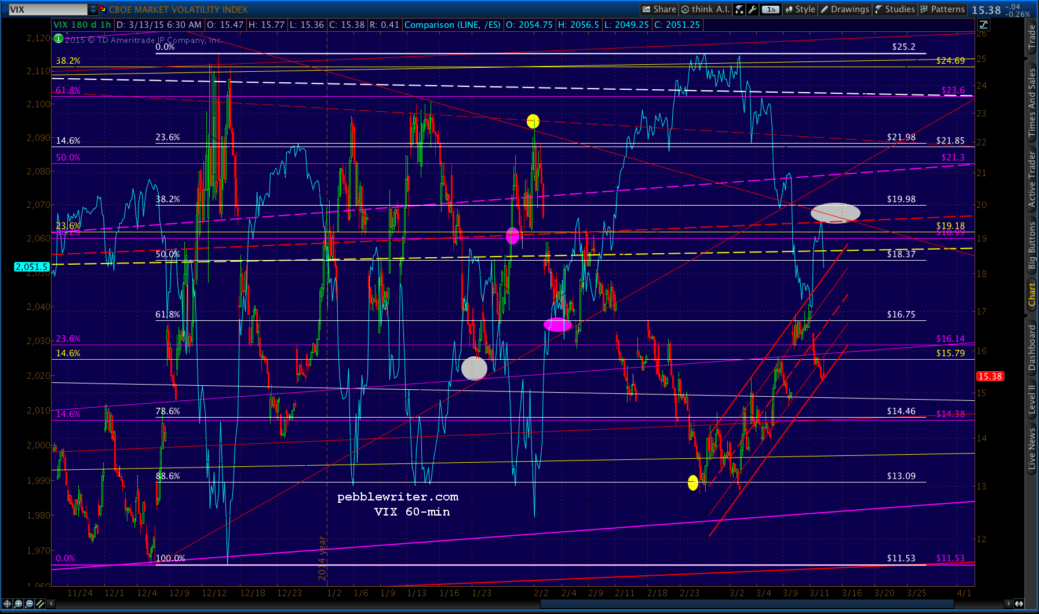Image resolution: width=1039 pixels, height=614 pixels.
Task: Click the 100.0% retracement label
Action: (170, 558)
